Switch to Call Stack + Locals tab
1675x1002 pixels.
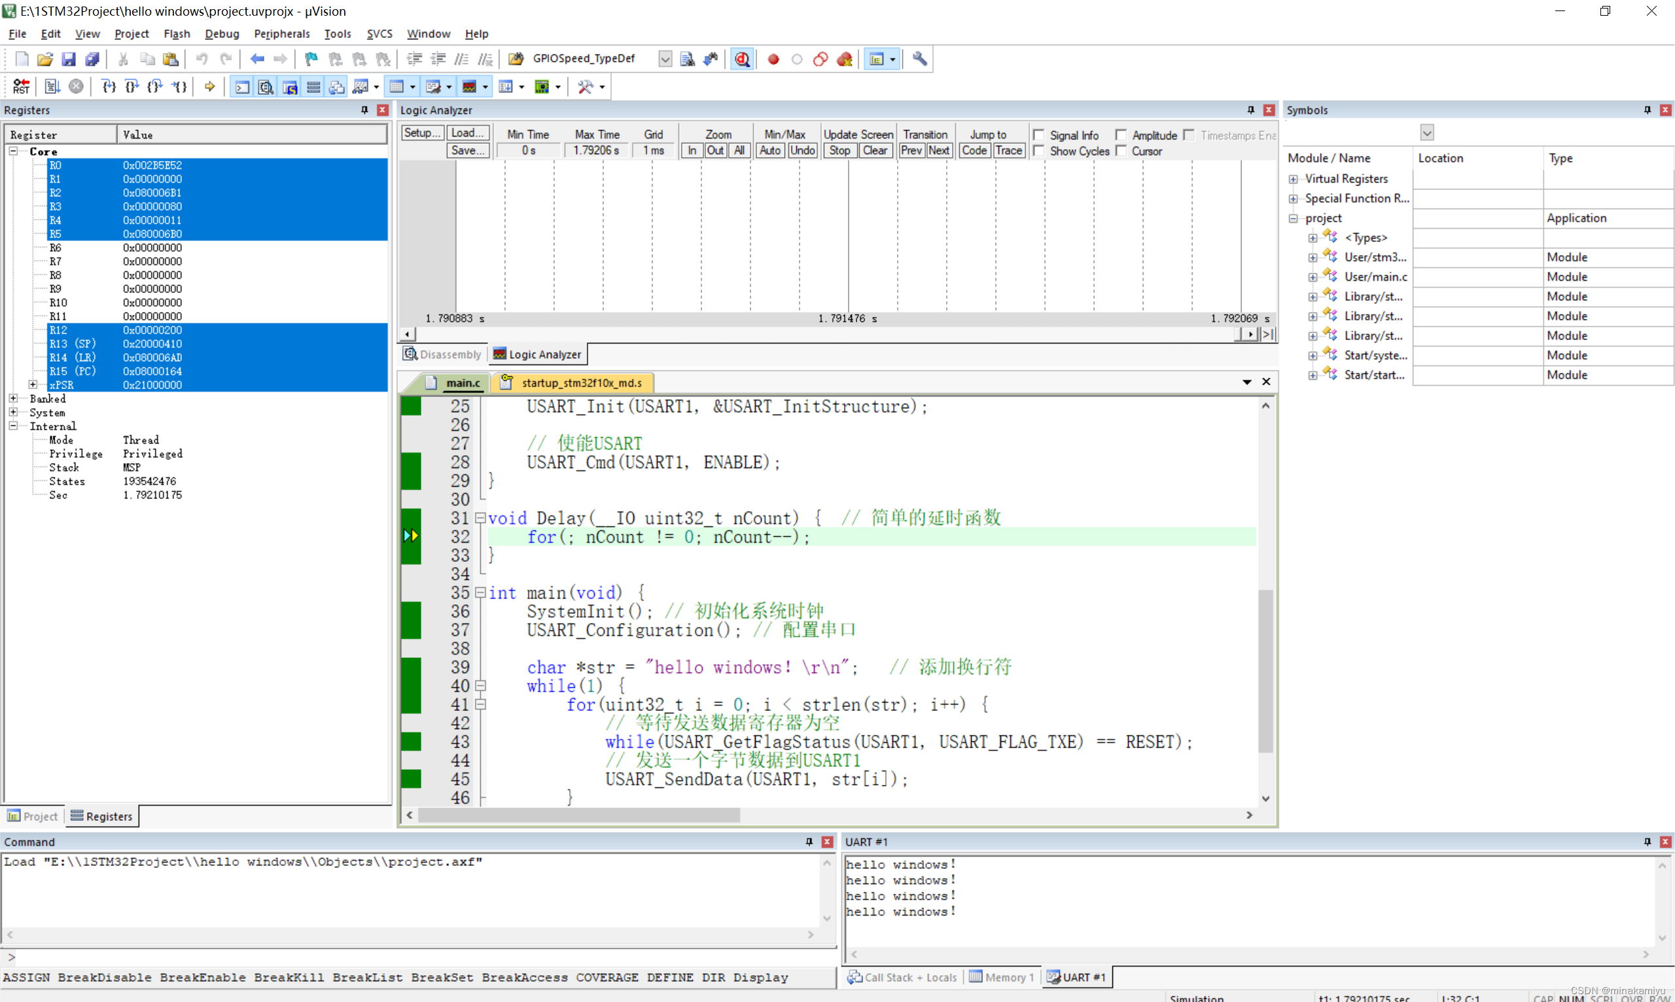[x=902, y=977]
